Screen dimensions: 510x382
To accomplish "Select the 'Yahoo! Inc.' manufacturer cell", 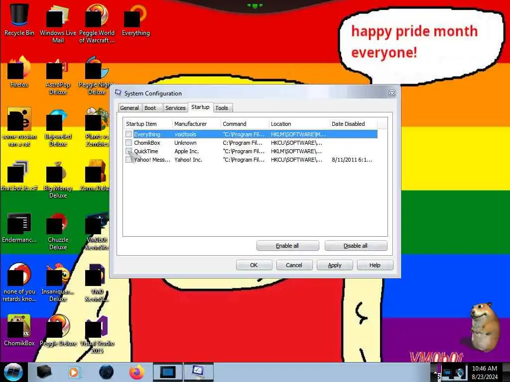I will (188, 160).
